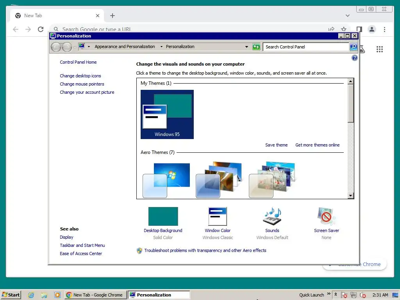Image resolution: width=400 pixels, height=300 pixels.
Task: Switch to New Tab - Google Chrome taskbar button
Action: point(95,295)
